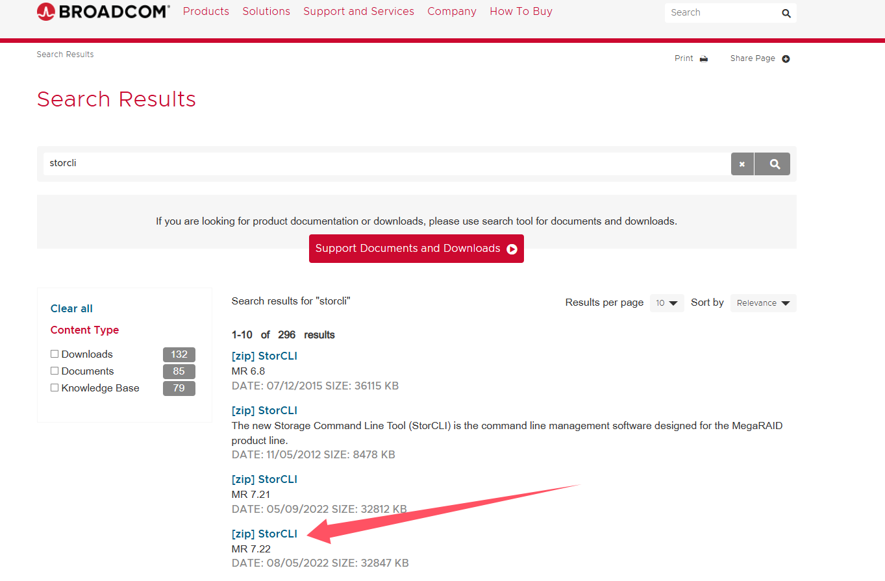Click the Print link

click(684, 58)
